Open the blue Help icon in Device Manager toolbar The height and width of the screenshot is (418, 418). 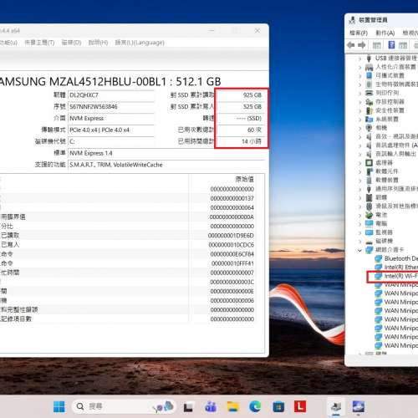[391, 45]
